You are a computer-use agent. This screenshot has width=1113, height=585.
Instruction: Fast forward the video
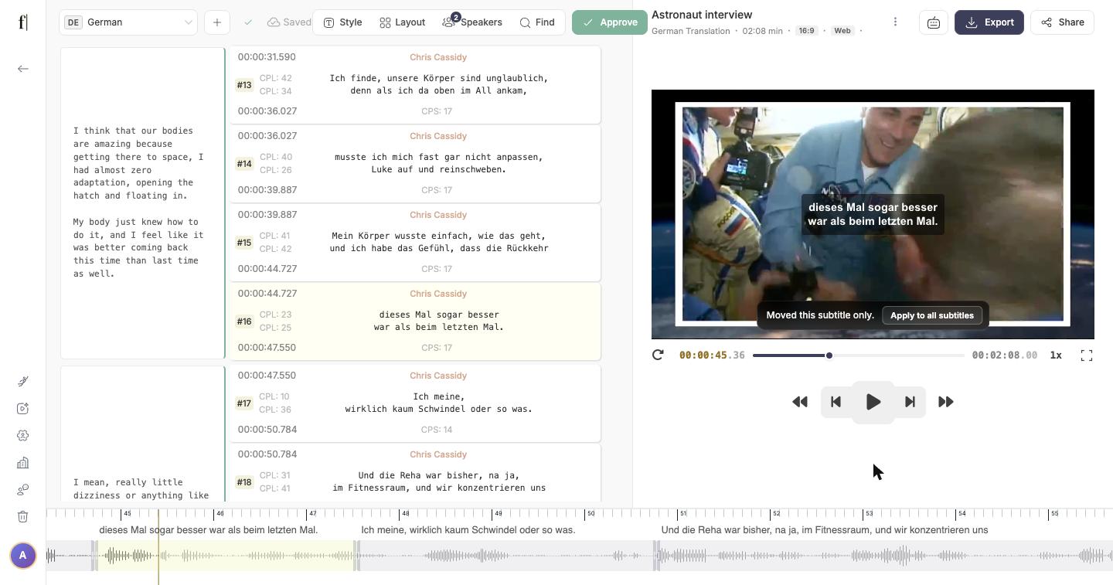tap(946, 402)
